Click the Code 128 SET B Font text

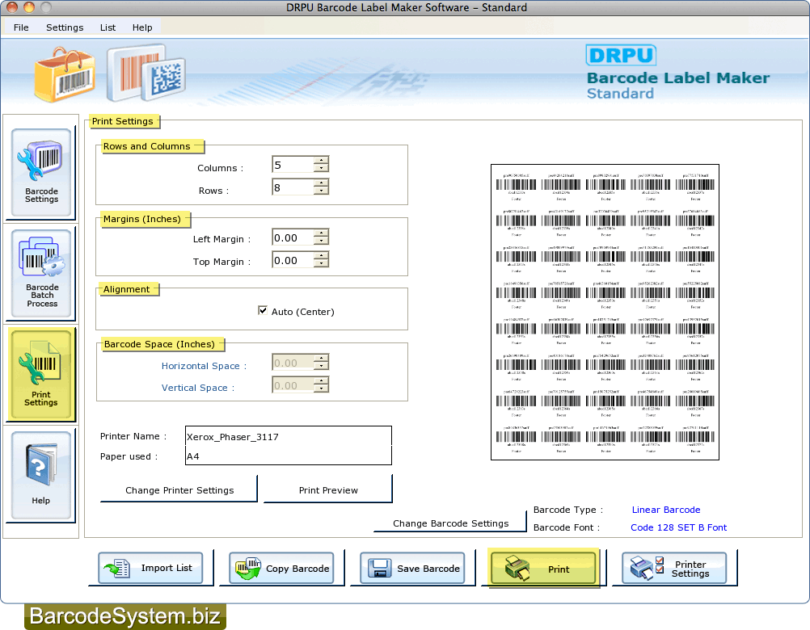point(678,527)
